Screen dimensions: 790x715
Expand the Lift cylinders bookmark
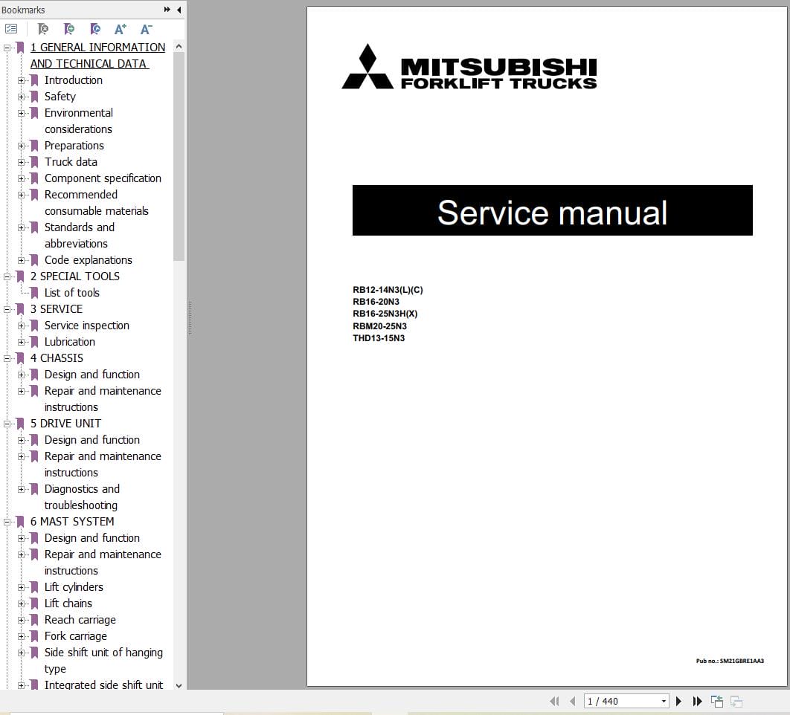21,588
